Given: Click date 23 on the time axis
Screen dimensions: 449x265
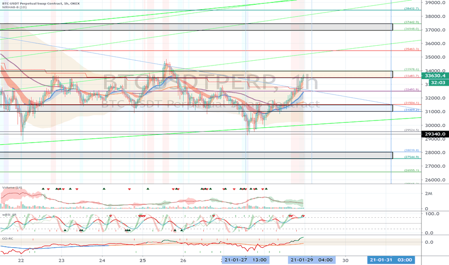Looking at the screenshot, I should (62, 260).
